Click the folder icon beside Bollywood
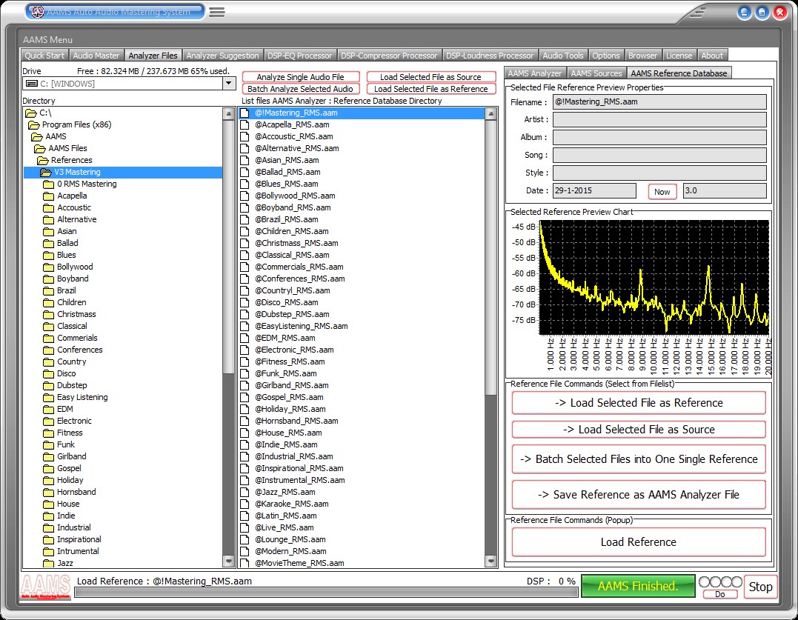This screenshot has width=798, height=620. coord(48,267)
